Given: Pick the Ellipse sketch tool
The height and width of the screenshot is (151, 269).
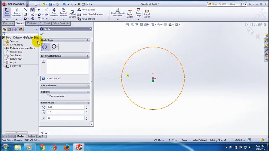Looking at the screenshot, I should point(40,14).
